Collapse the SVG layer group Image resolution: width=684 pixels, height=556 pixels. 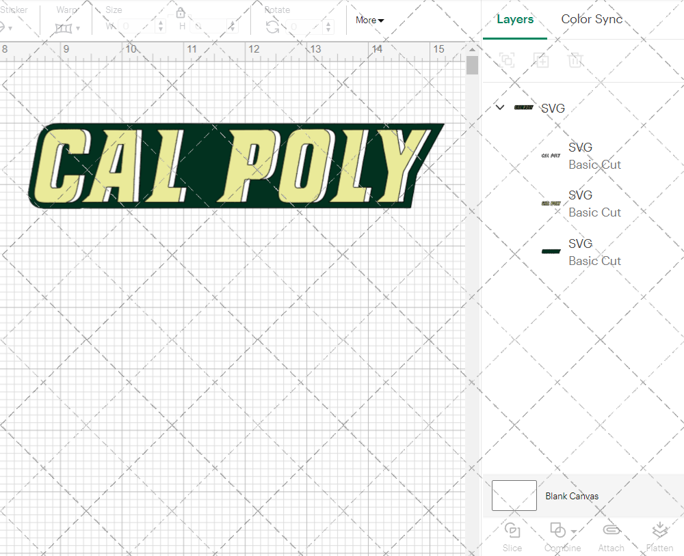pyautogui.click(x=499, y=107)
